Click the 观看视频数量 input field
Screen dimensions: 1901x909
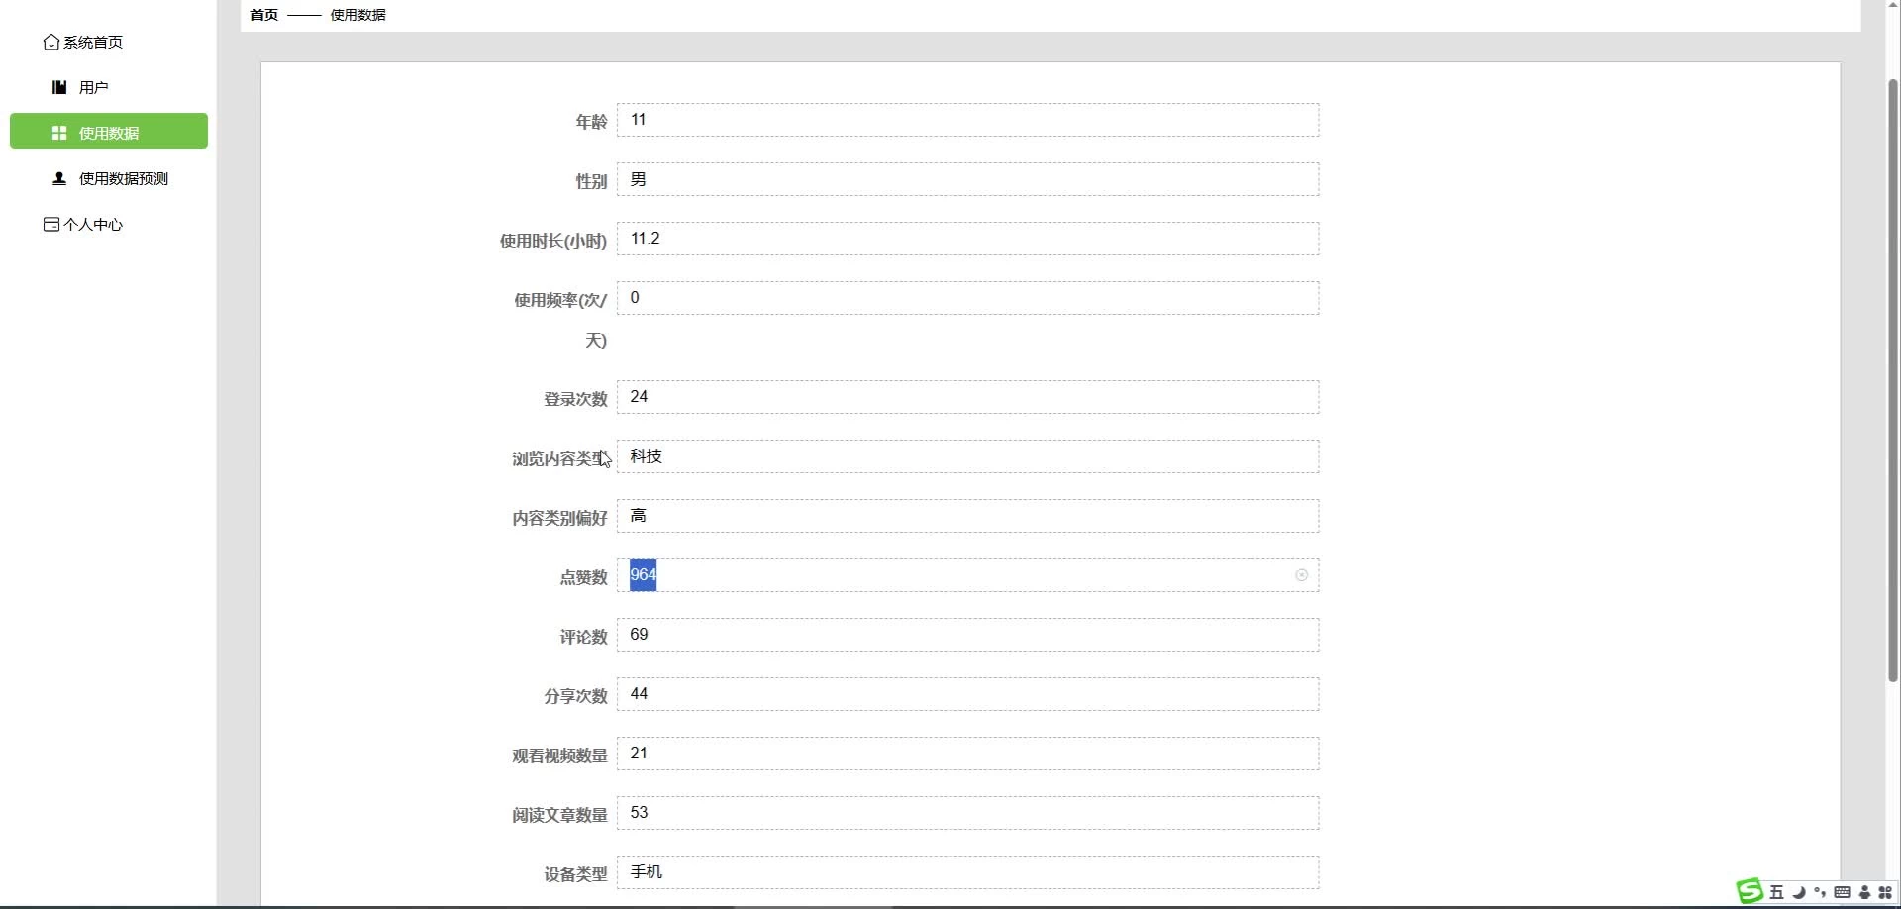point(967,754)
